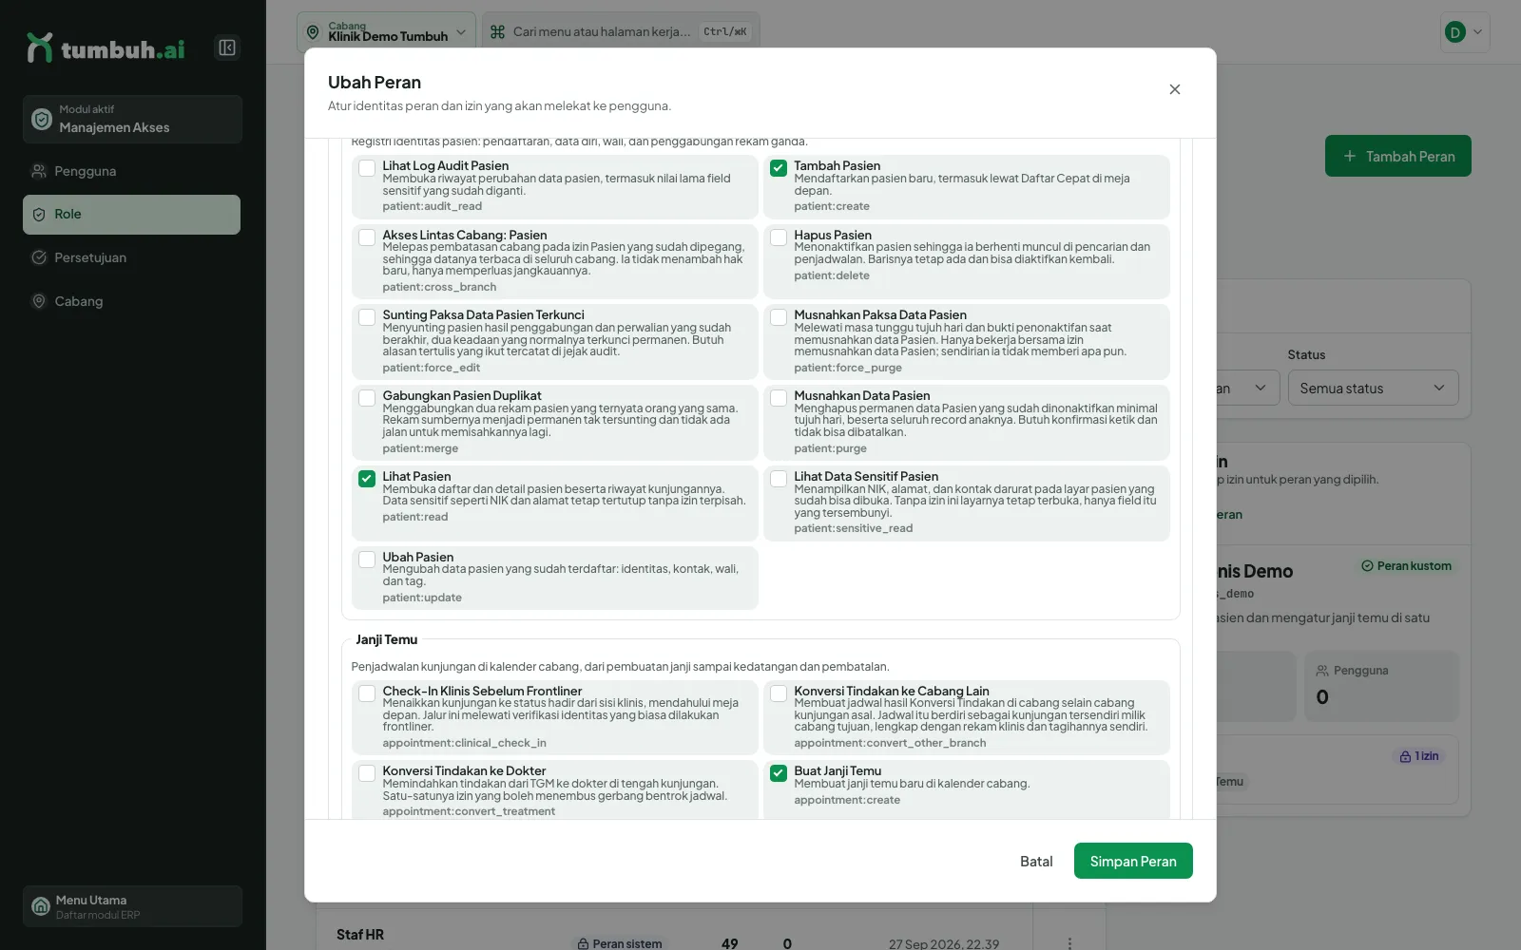Enable Lihat Log Audit Pasien permission
The width and height of the screenshot is (1521, 950).
pos(367,168)
